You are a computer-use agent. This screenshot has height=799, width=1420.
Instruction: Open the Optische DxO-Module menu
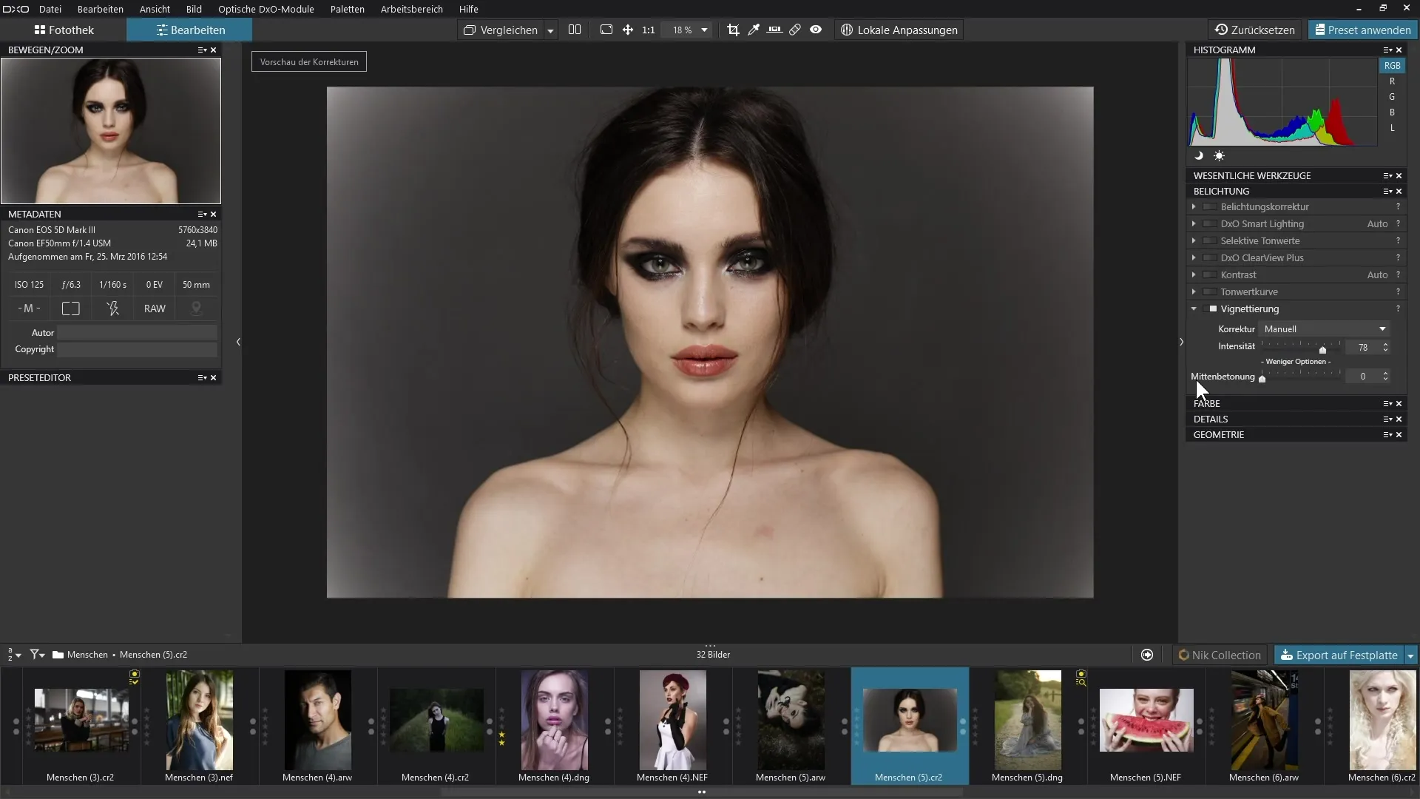pyautogui.click(x=266, y=9)
